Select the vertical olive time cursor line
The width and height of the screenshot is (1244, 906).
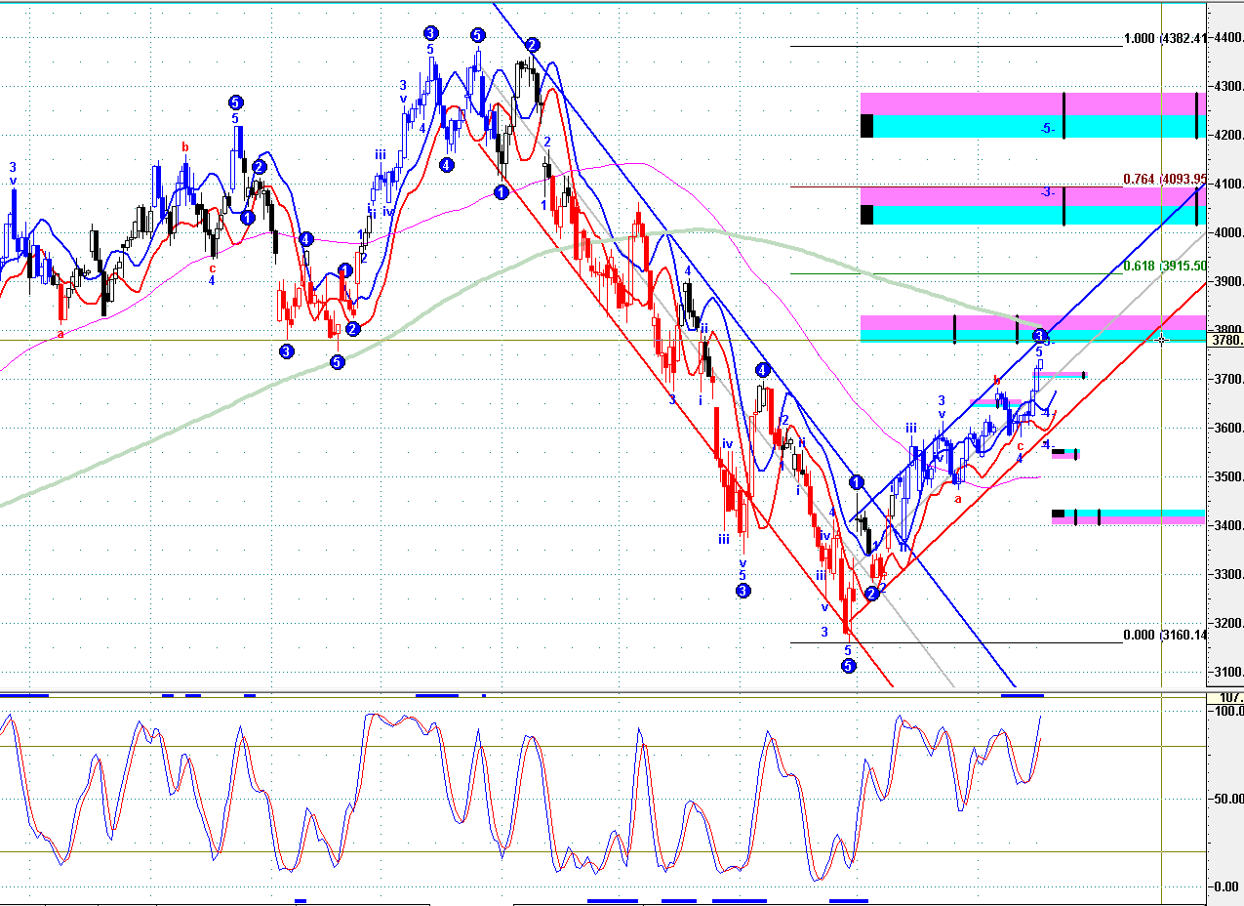pos(1161,453)
